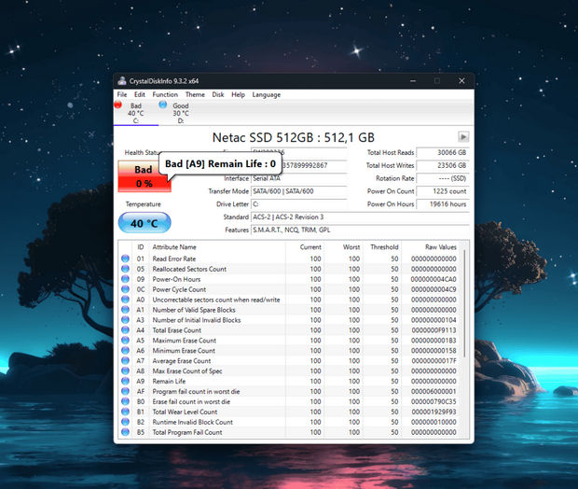The width and height of the screenshot is (578, 489).
Task: Click status orb beside Remain Life row
Action: (x=126, y=381)
